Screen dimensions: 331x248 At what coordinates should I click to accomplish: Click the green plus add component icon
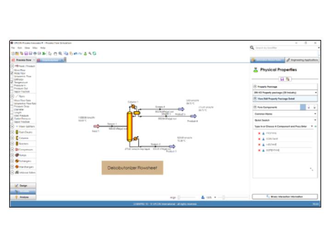coord(315,127)
